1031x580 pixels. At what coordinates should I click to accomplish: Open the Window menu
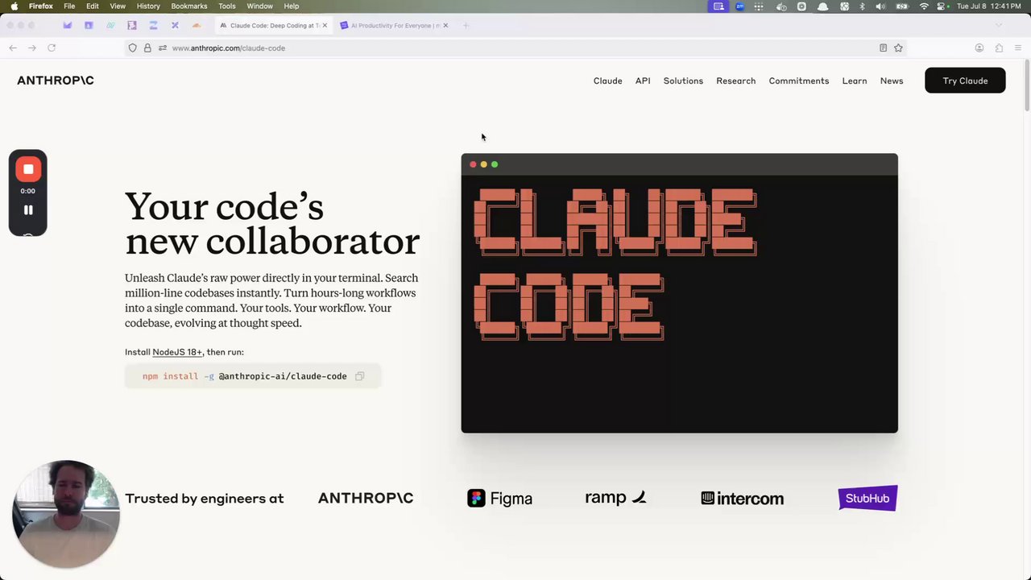(259, 6)
